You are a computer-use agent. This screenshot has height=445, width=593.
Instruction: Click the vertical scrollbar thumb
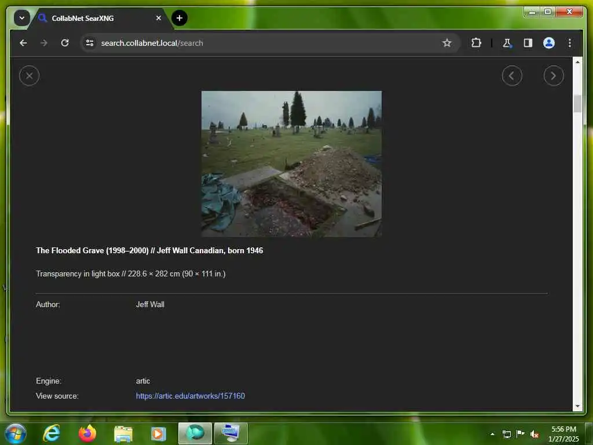click(x=577, y=103)
